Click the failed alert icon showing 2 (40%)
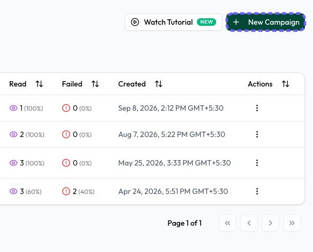 coord(66,191)
